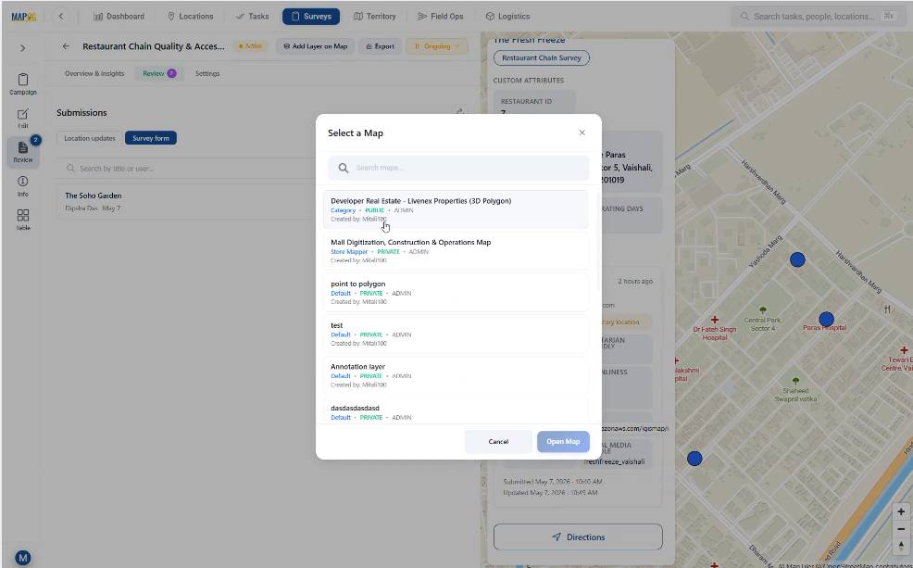Viewport: 913px width, 568px height.
Task: Click the refresh icon next to Submissions
Action: click(460, 111)
